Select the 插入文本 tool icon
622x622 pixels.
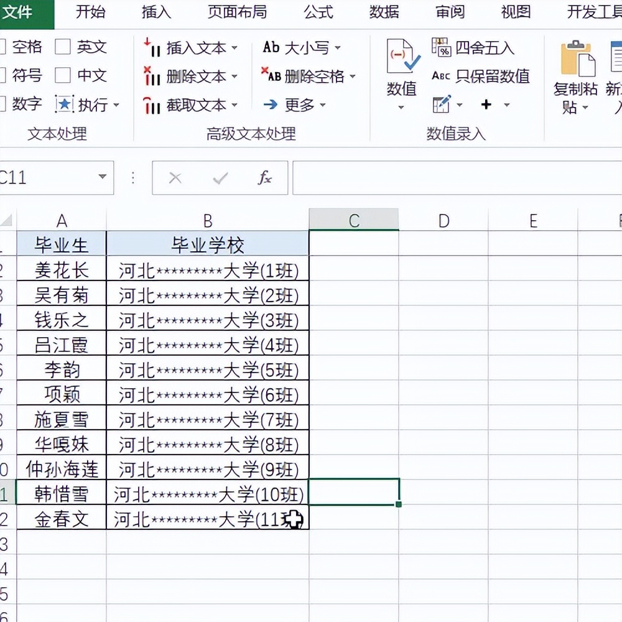pos(153,48)
